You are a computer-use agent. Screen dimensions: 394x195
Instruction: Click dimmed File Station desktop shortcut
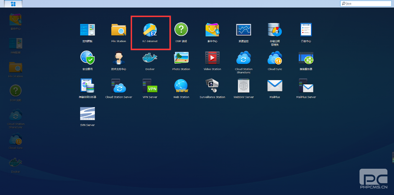(x=15, y=68)
